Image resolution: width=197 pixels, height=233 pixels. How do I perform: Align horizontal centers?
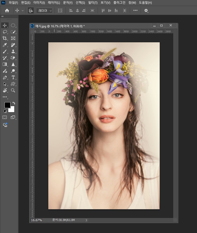click(77, 11)
